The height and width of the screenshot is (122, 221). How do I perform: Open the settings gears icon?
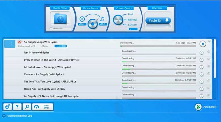(x=7, y=107)
